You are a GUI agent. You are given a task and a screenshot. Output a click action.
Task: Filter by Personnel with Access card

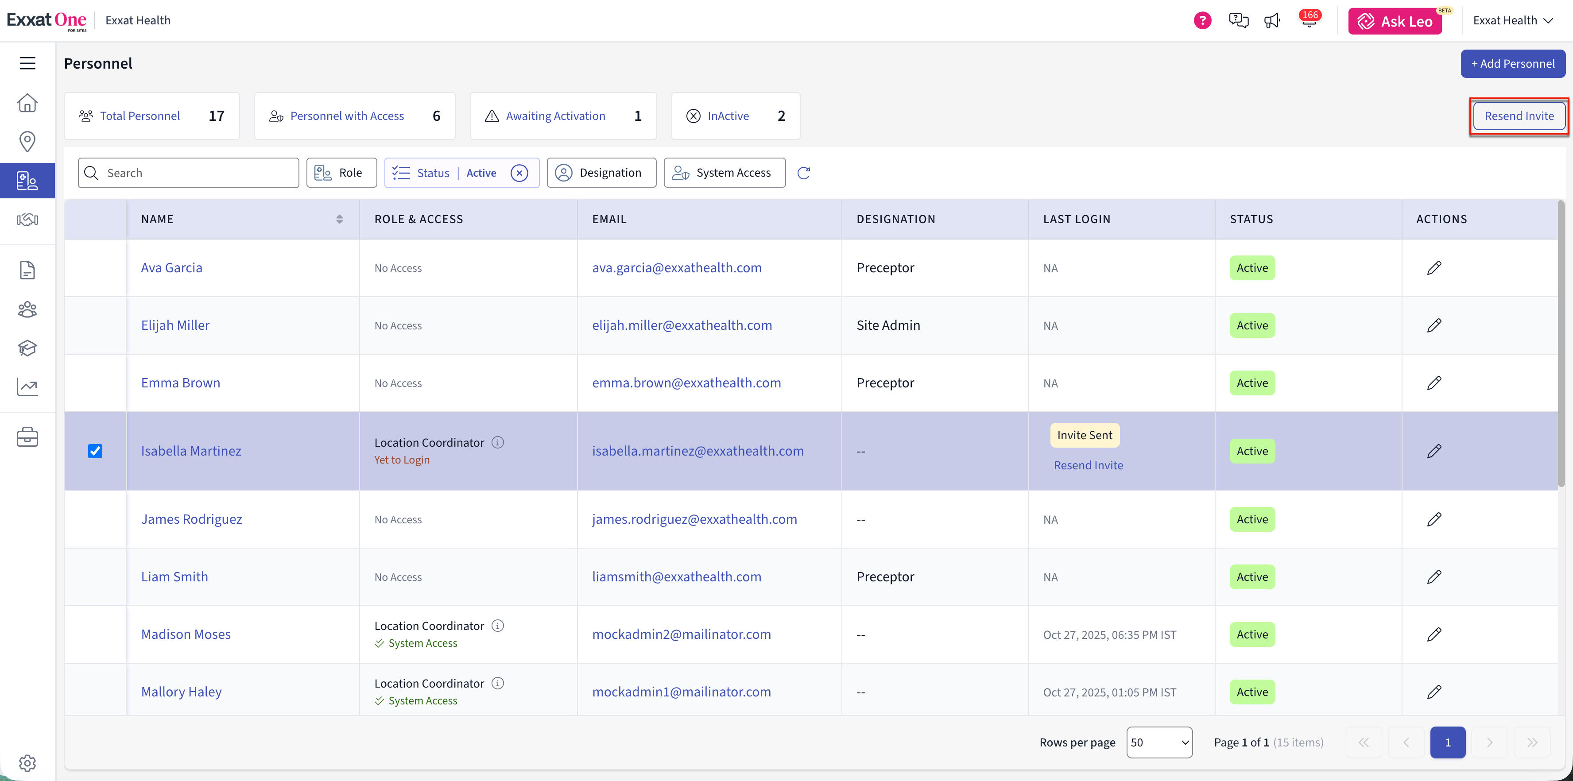[355, 116]
